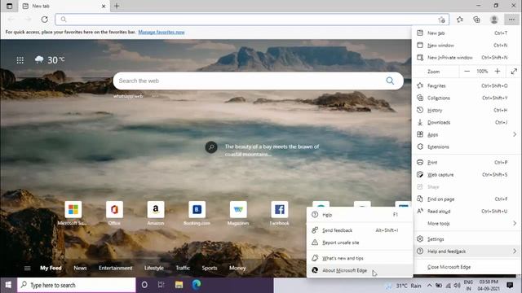
Task: Decrease zoom with minus button
Action: [467, 72]
